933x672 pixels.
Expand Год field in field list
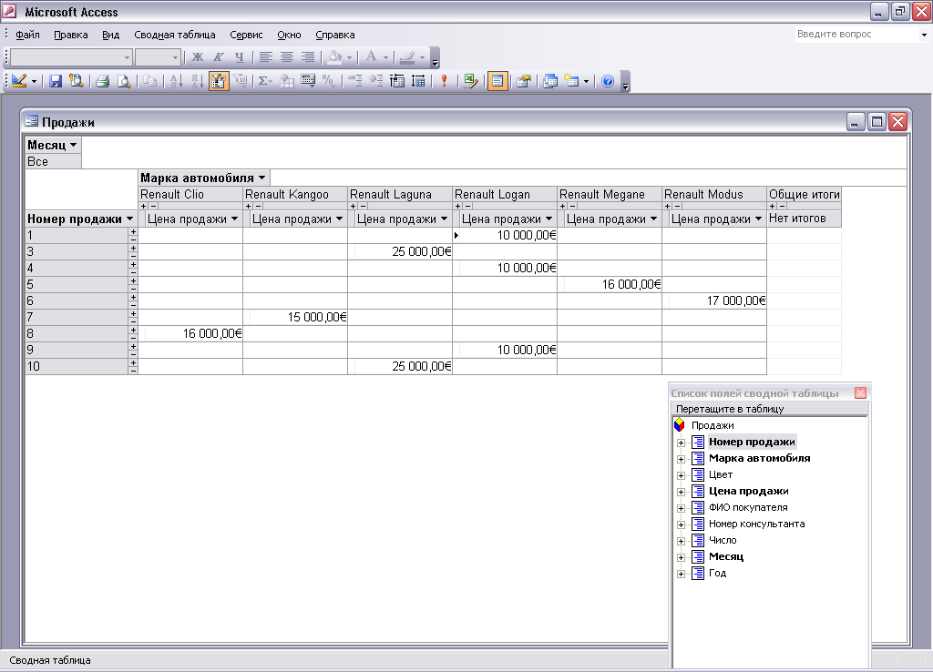(681, 574)
